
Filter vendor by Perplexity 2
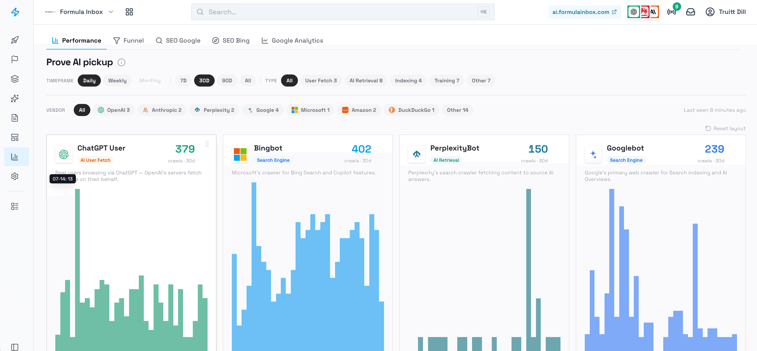pyautogui.click(x=214, y=110)
